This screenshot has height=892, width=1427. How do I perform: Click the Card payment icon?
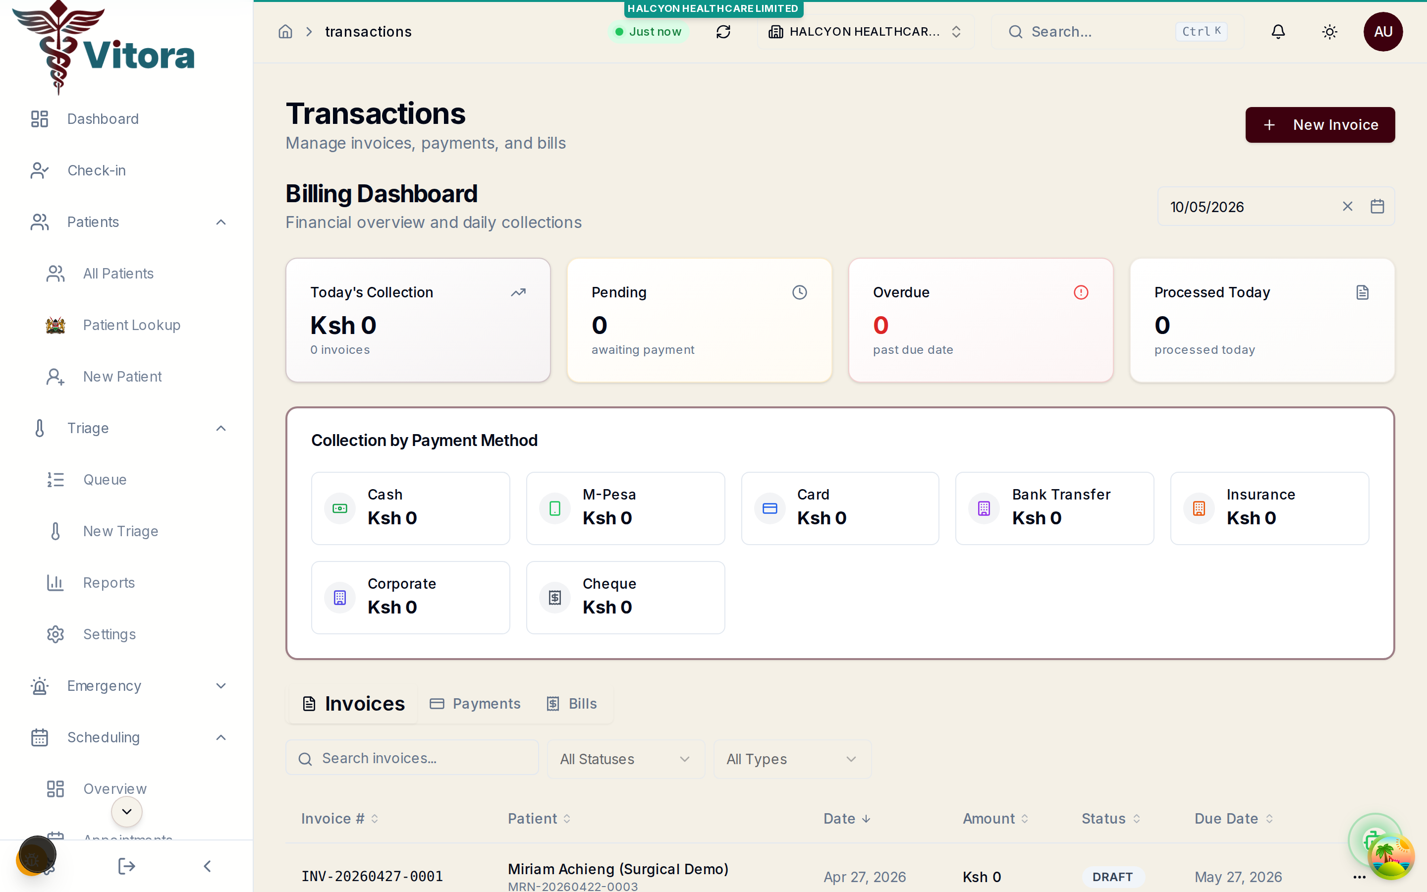pos(769,508)
